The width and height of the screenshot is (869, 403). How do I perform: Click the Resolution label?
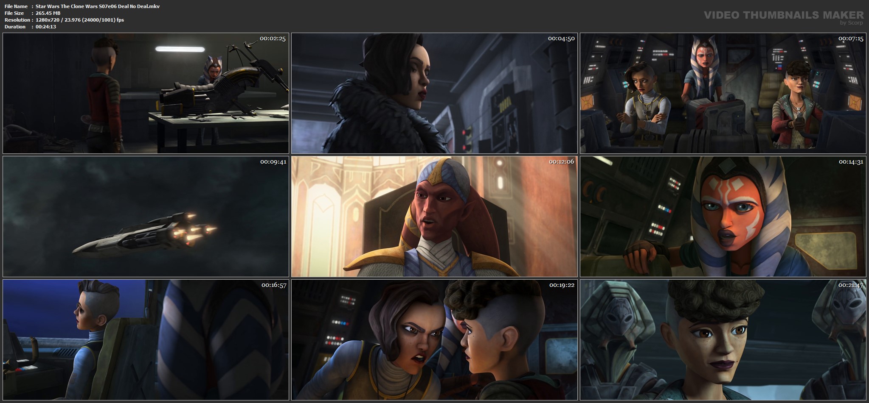[x=17, y=20]
